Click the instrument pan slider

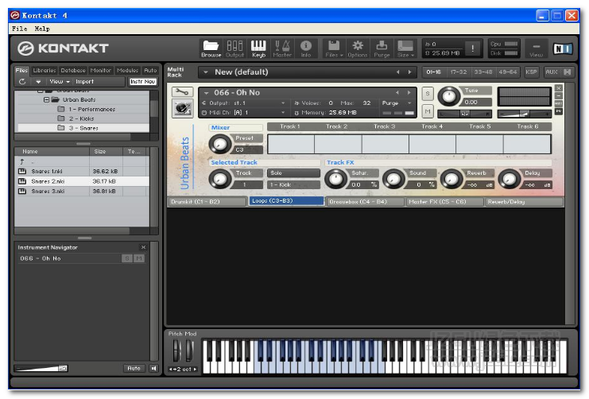point(465,114)
